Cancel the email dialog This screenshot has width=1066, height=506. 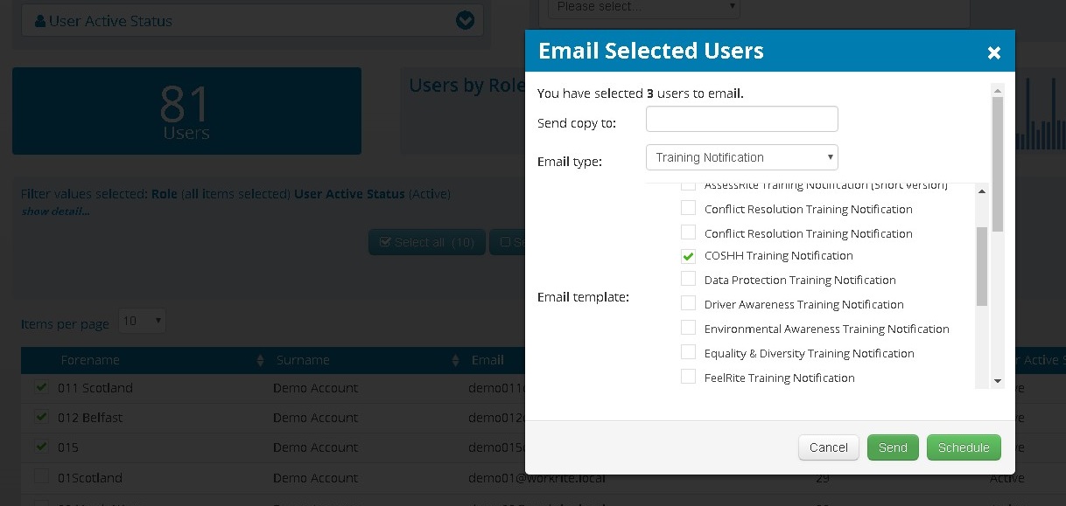pyautogui.click(x=828, y=447)
